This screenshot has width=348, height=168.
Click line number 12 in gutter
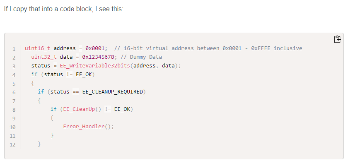12,144
